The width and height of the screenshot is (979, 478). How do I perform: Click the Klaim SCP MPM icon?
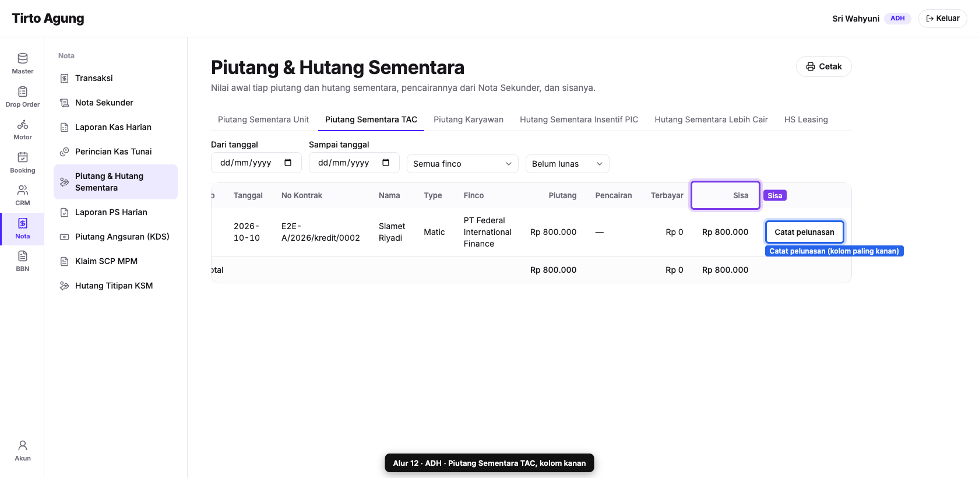65,261
